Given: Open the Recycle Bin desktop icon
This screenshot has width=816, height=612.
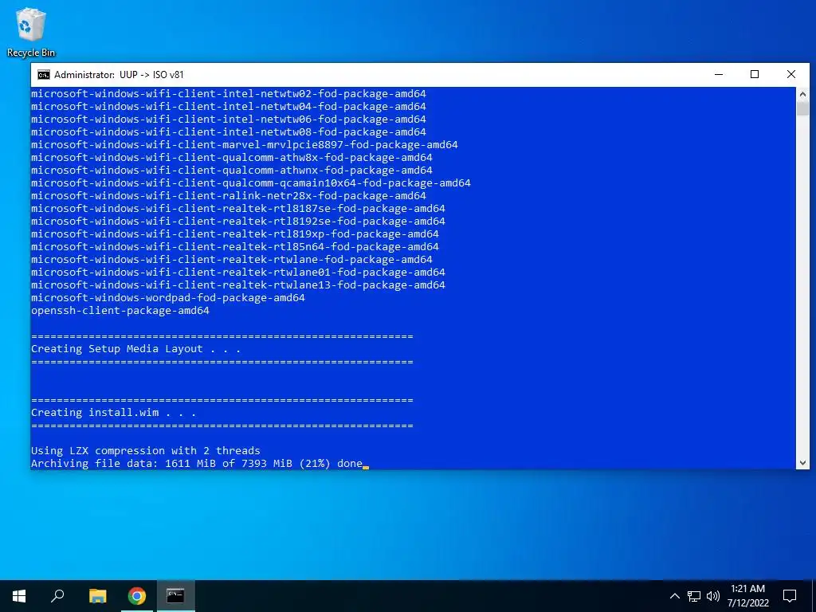Looking at the screenshot, I should 31,32.
